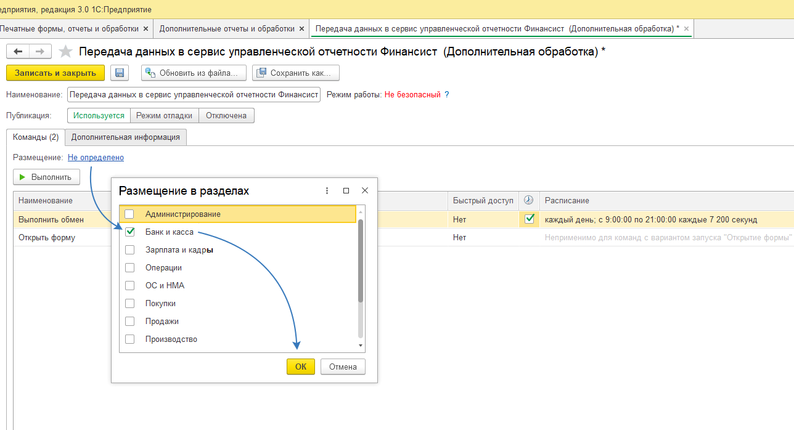Navigate forward with the right arrow
794x430 pixels.
click(39, 52)
